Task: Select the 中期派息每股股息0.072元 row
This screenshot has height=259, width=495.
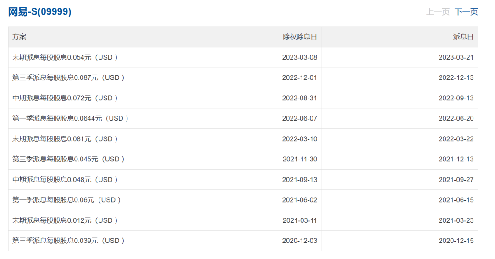Action: click(65, 98)
